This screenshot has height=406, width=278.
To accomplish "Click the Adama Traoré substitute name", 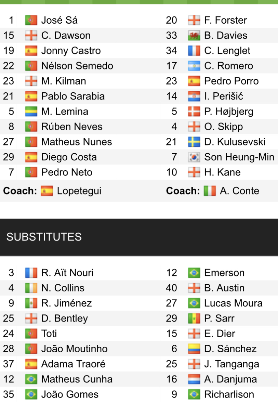I will point(73,364).
